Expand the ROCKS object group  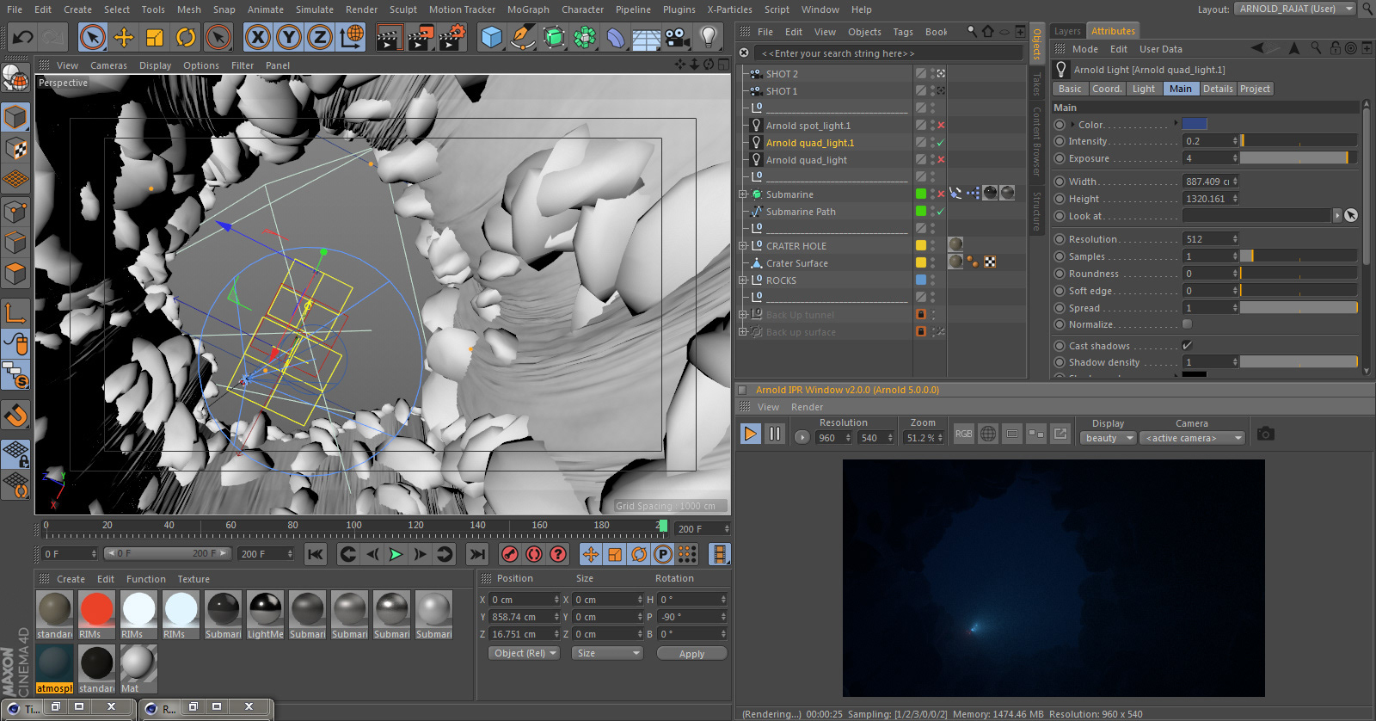point(743,280)
